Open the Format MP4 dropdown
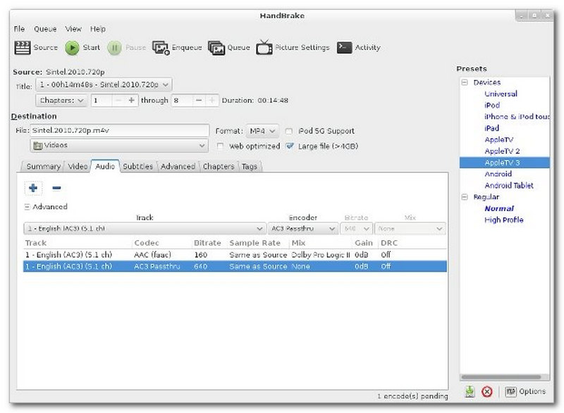 pos(262,131)
